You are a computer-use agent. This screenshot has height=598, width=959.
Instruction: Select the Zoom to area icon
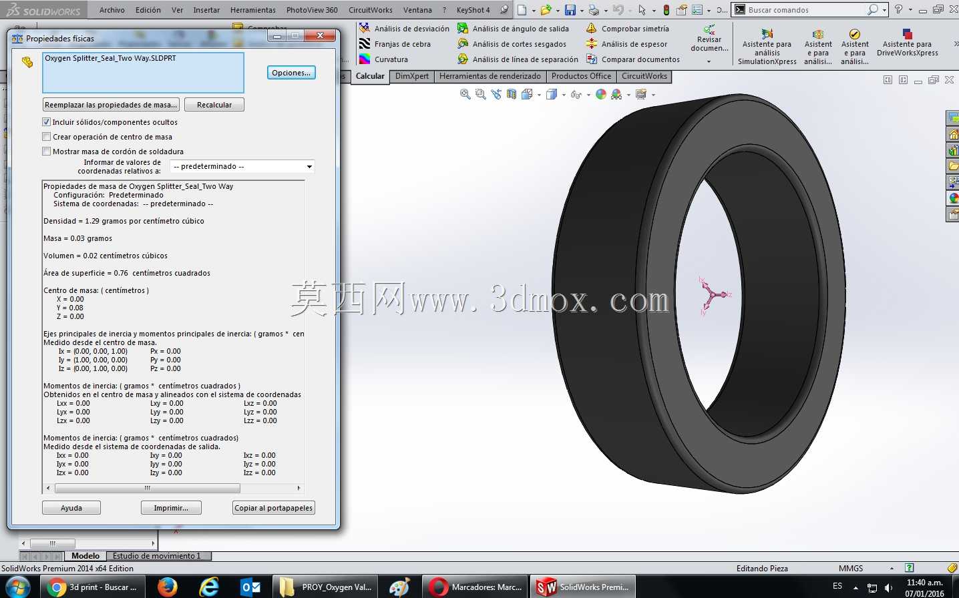480,95
